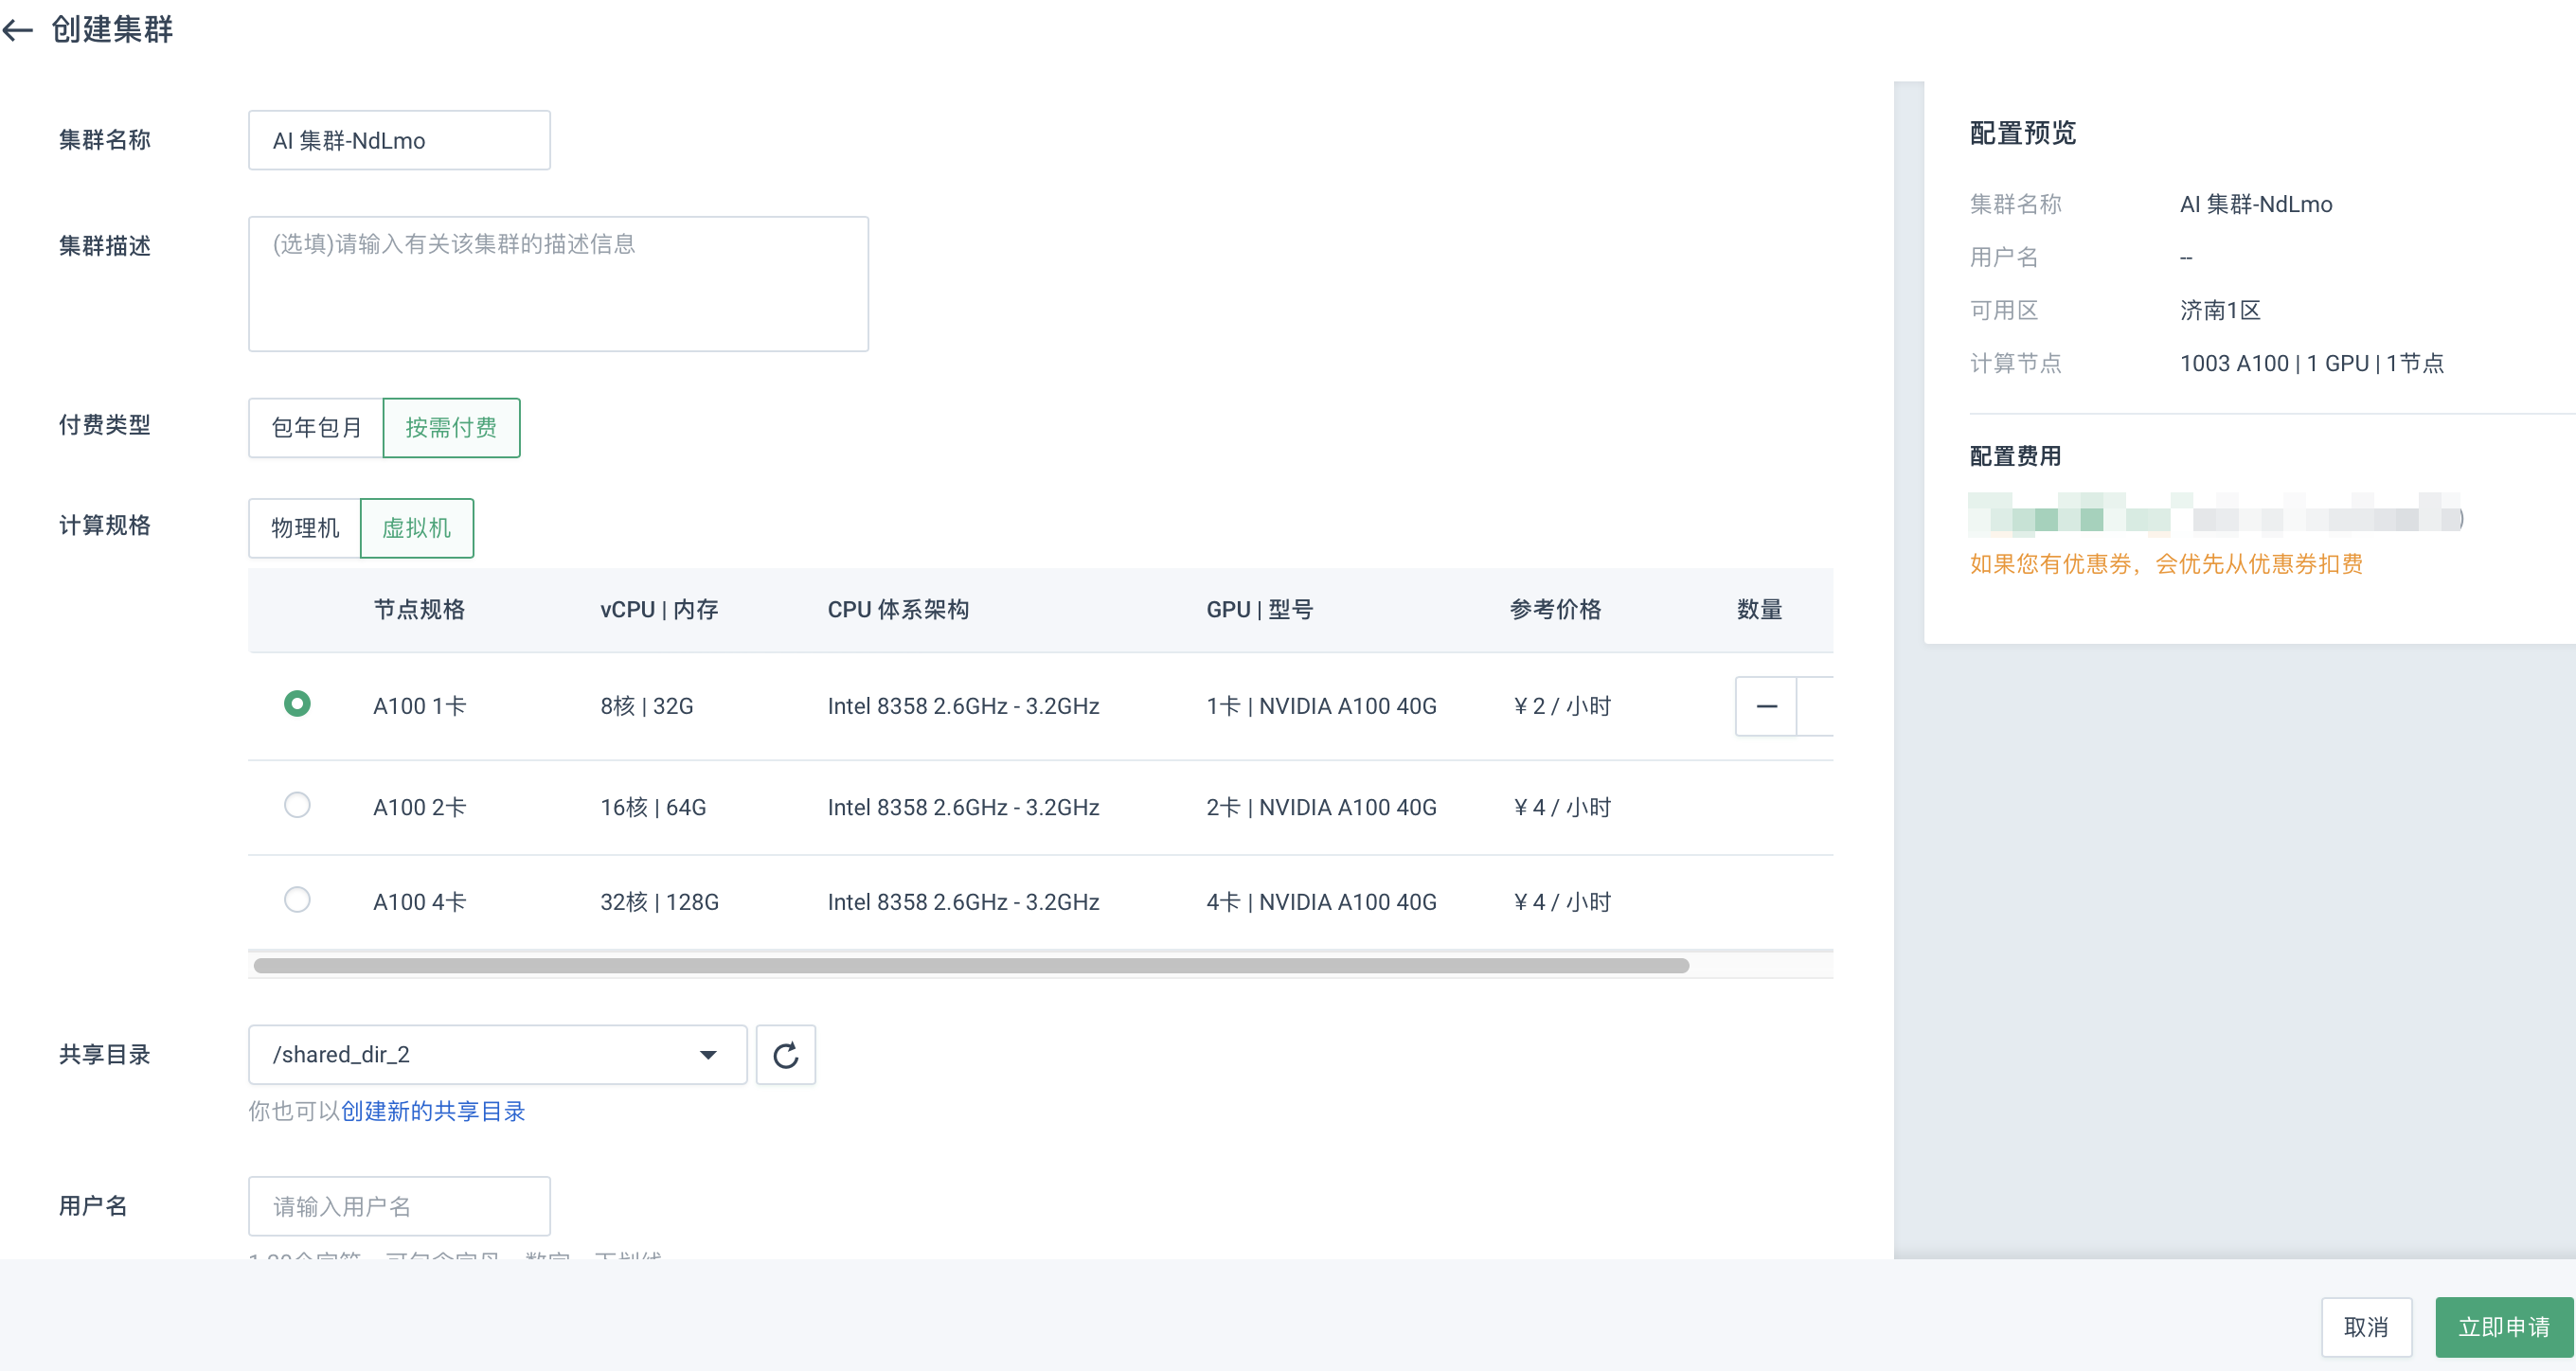Viewport: 2576px width, 1371px height.
Task: Click the 数量 column header
Action: point(1759,610)
